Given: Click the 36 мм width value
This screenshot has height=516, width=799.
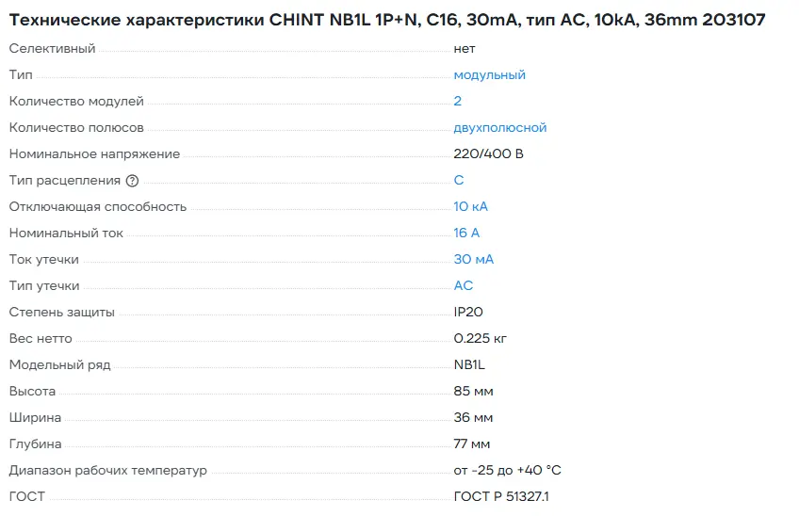Looking at the screenshot, I should pyautogui.click(x=473, y=417).
